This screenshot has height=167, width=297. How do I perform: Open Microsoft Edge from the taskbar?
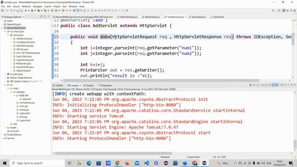(89, 163)
